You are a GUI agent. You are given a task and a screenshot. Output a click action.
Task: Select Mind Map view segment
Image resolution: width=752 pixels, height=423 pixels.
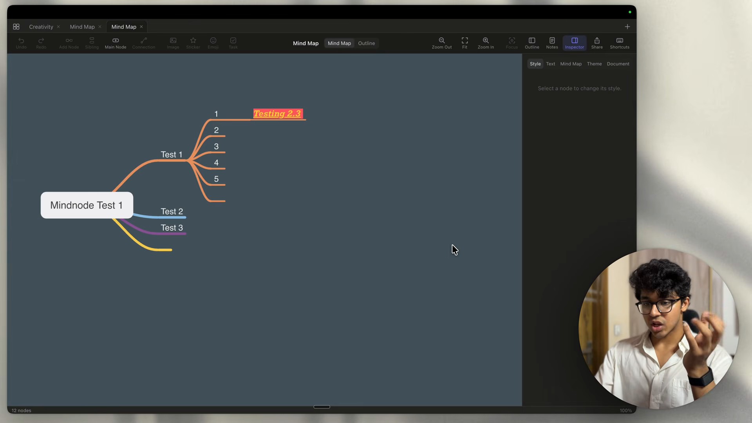click(x=339, y=43)
